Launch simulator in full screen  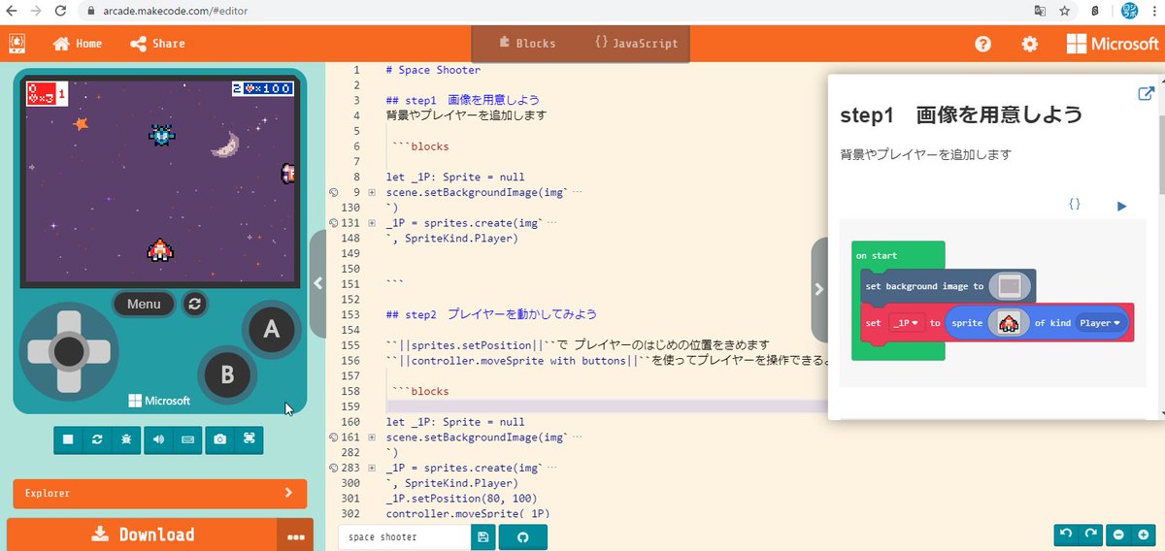(x=249, y=439)
